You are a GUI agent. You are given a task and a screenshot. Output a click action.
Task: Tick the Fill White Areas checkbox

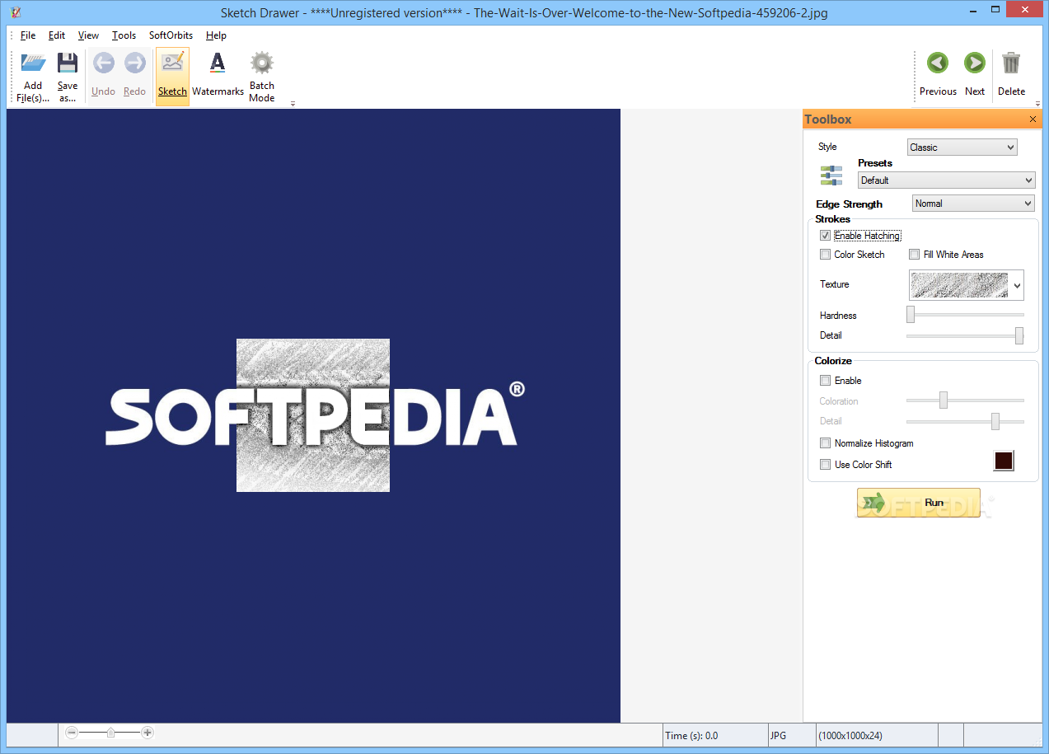915,255
